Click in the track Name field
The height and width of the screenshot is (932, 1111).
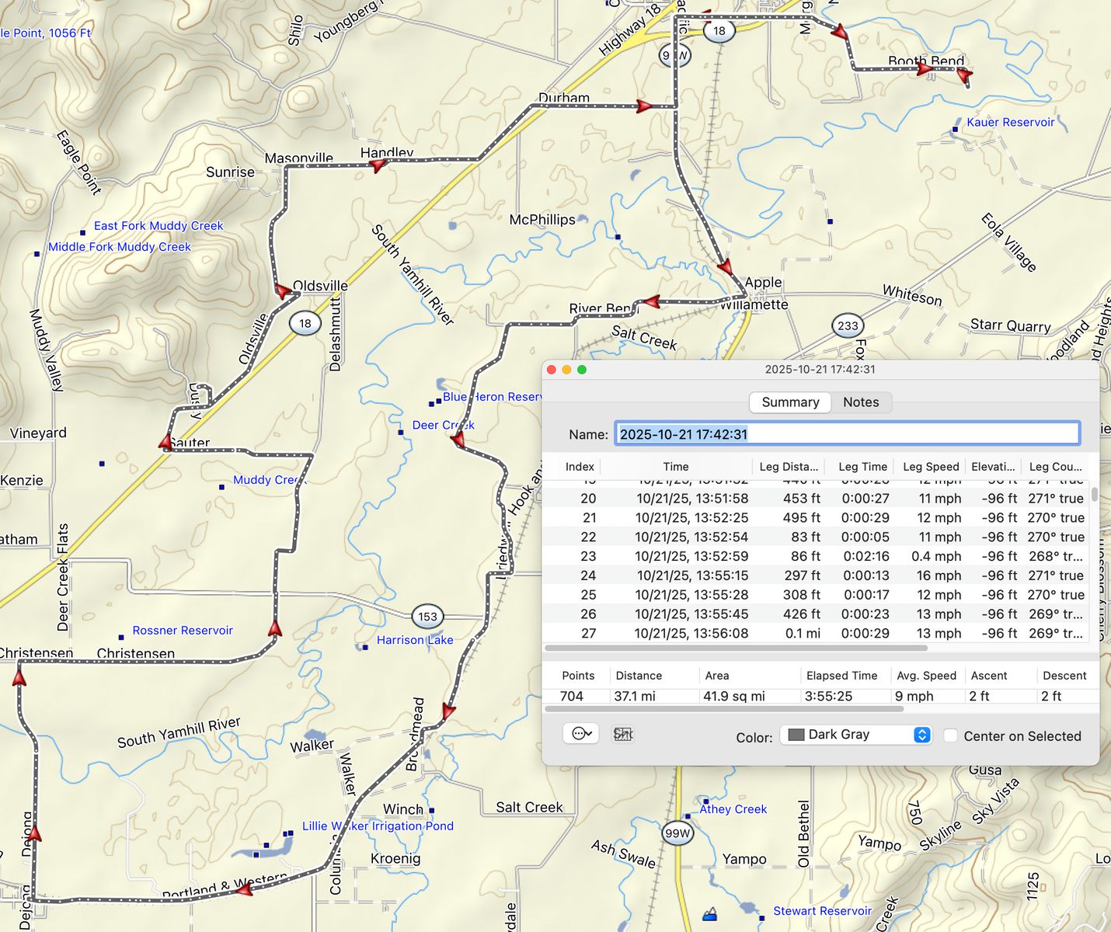tap(847, 434)
